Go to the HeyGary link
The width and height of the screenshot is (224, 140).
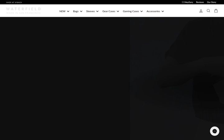click(189, 2)
